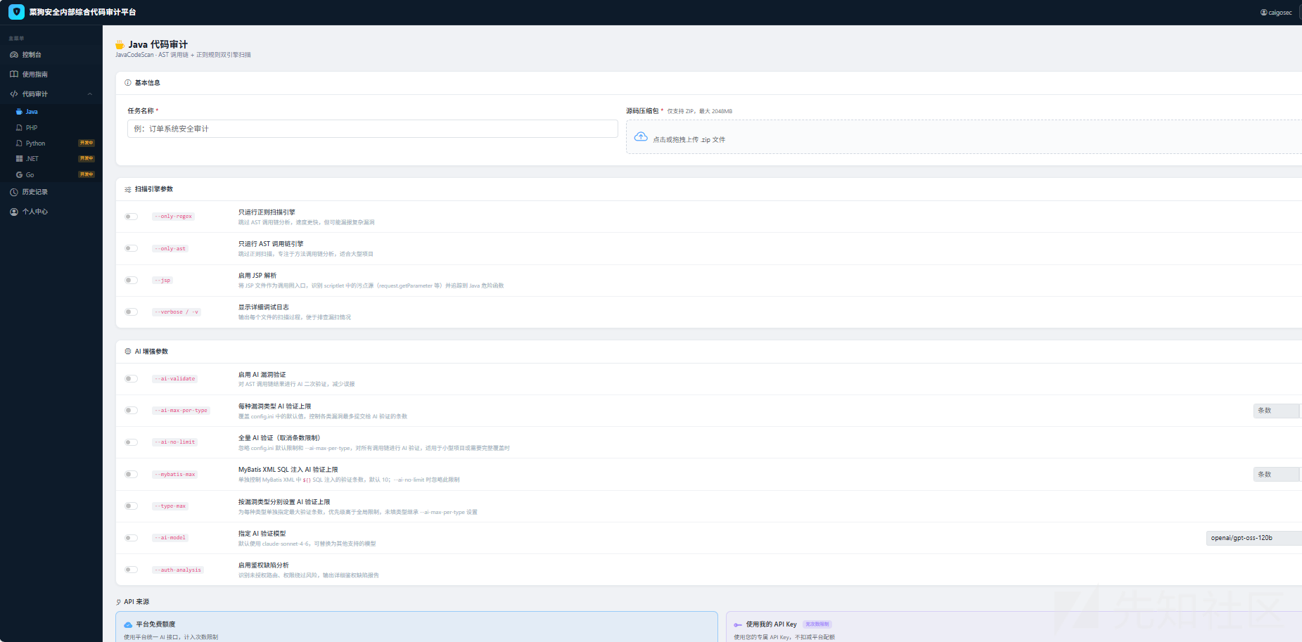Click the 使用指南 book icon
The image size is (1302, 642).
(x=14, y=74)
